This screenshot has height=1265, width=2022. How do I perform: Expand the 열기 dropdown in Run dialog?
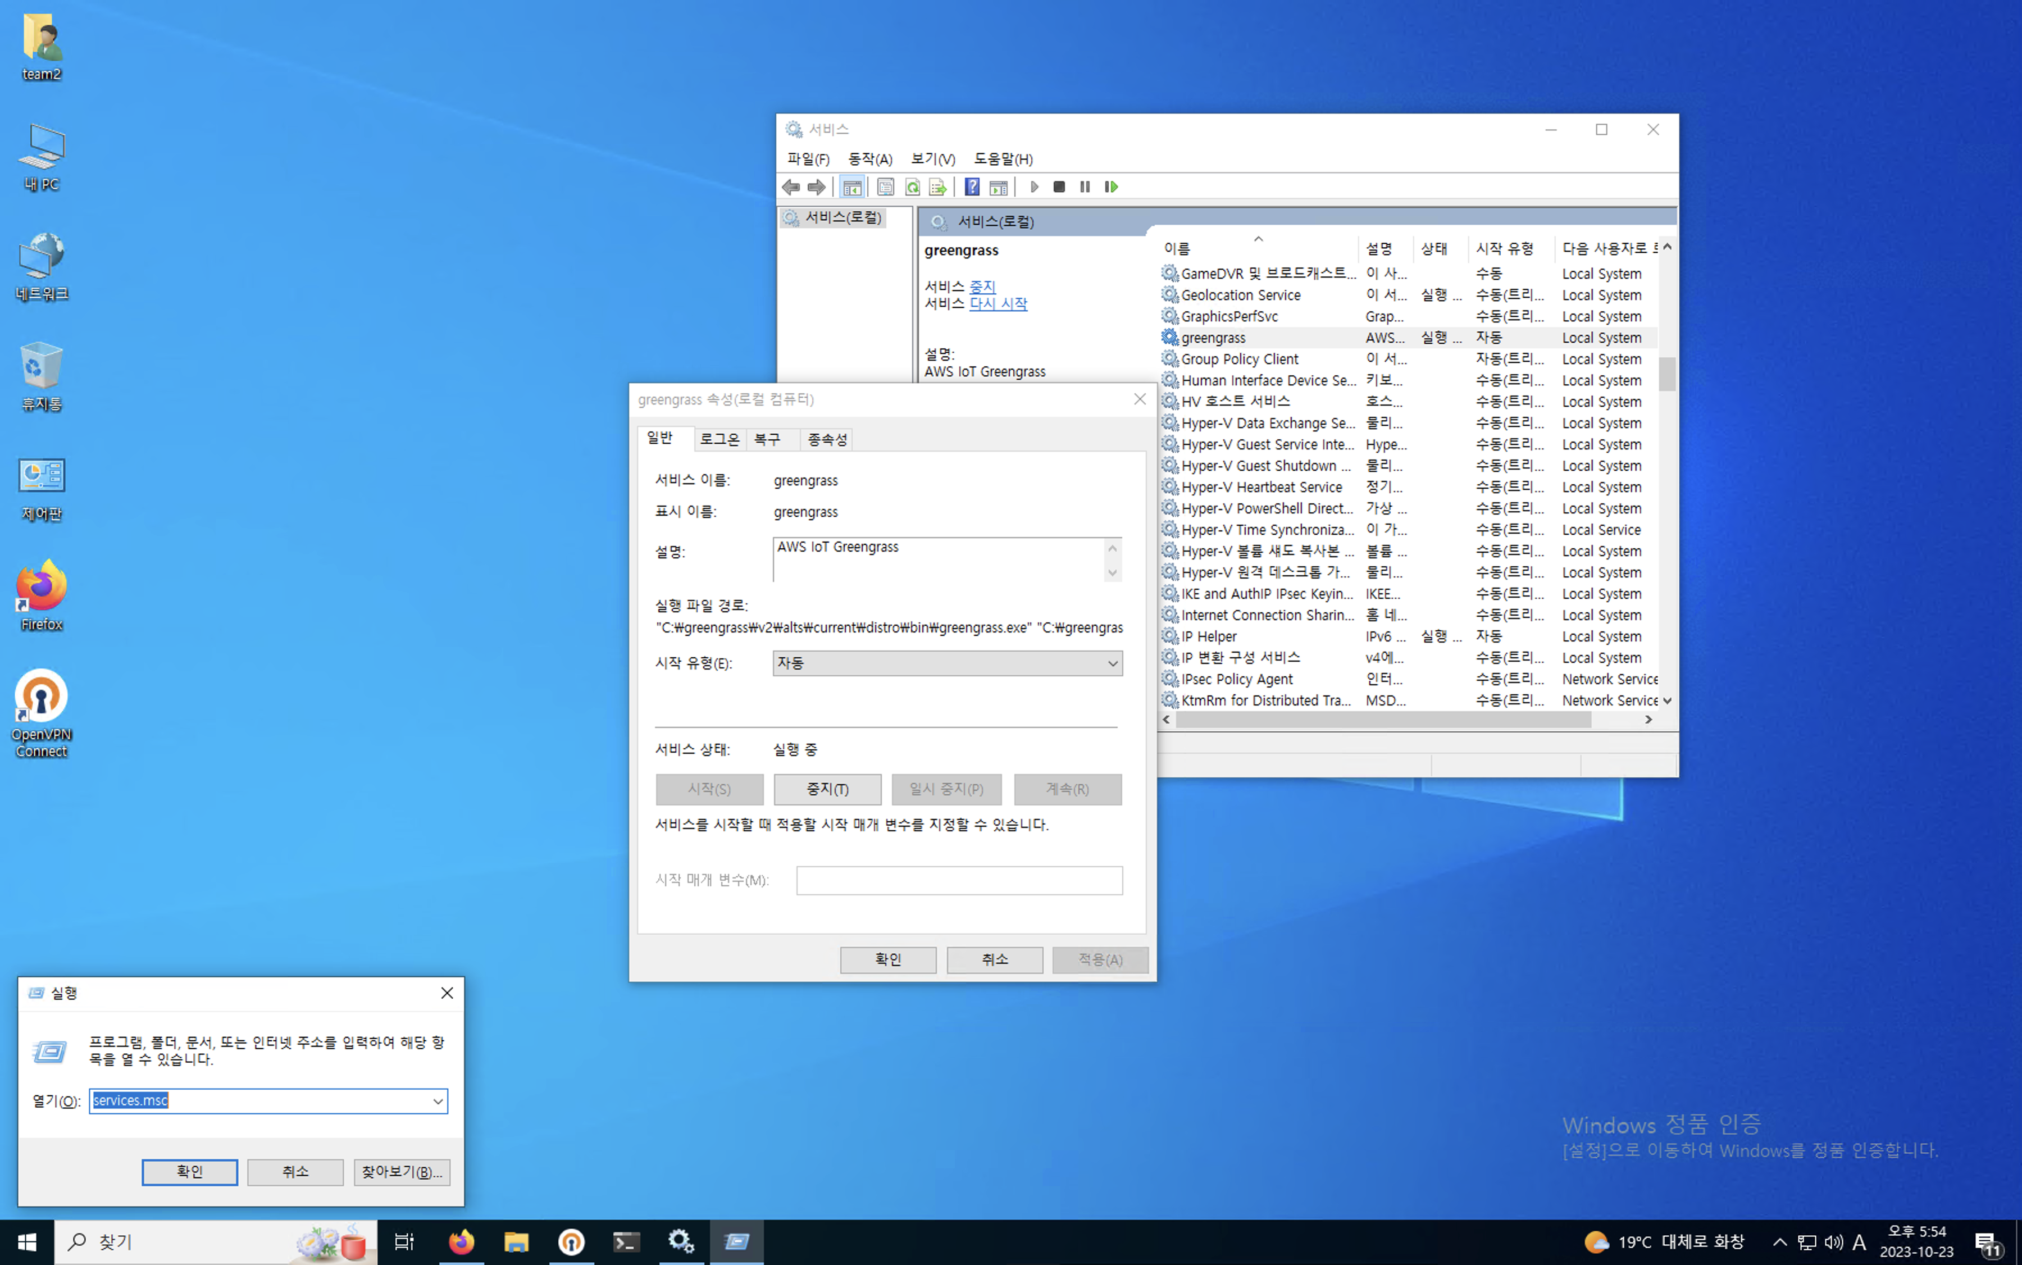point(438,1101)
